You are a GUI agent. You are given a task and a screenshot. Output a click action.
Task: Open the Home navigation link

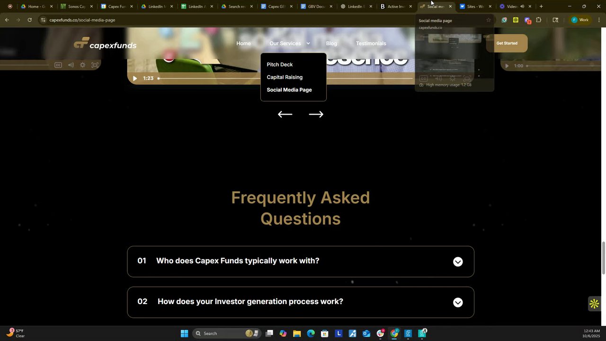point(243,44)
